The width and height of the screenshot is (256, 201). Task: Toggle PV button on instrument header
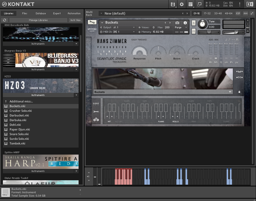[248, 31]
